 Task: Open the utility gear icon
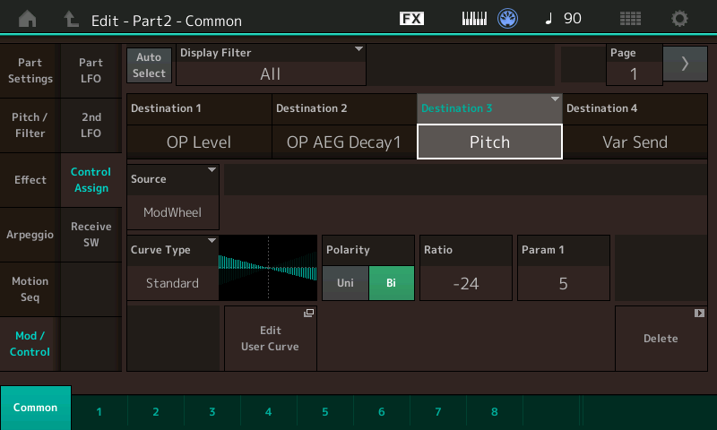click(x=680, y=19)
